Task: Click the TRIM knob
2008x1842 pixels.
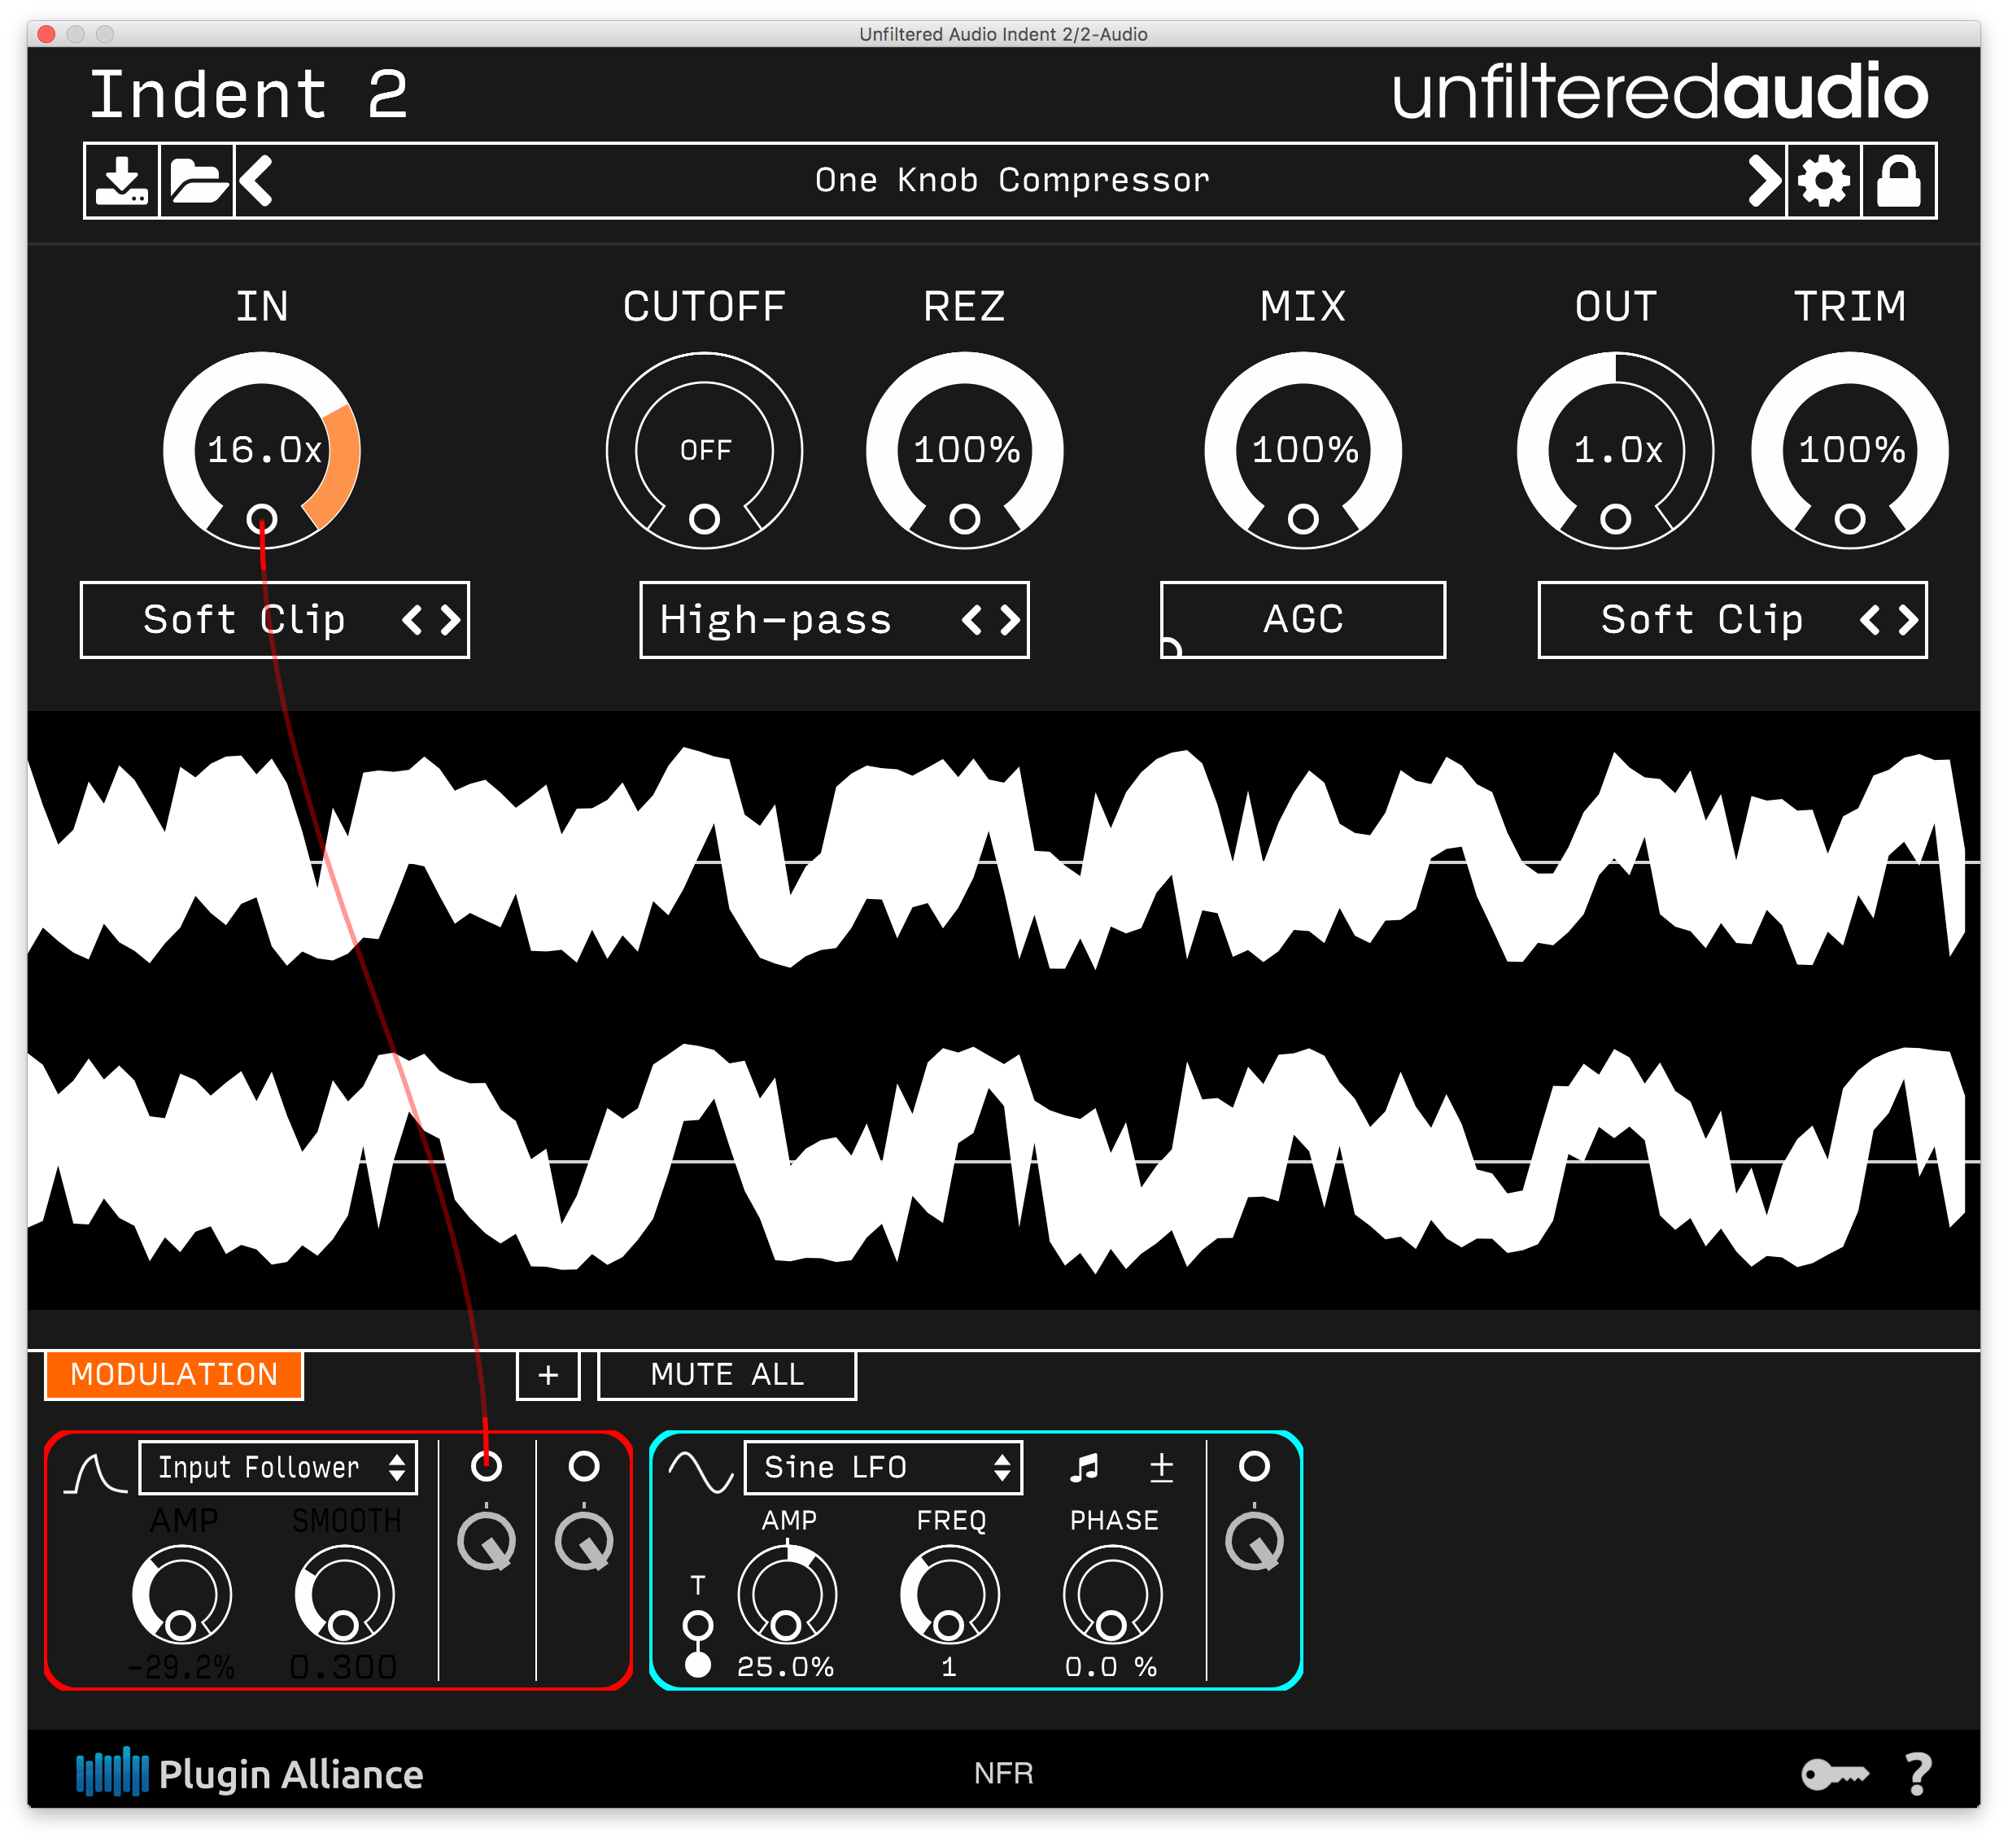Action: (x=1849, y=450)
